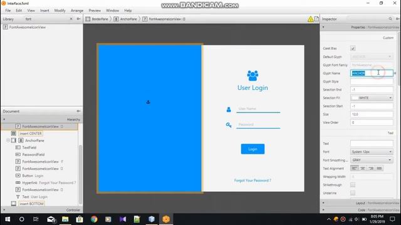
Task: Click the BorderPane breadcrumb
Action: (x=97, y=19)
